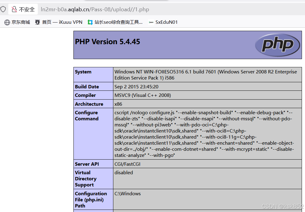This screenshot has width=305, height=212.
Task: Click the Sep 2 2015 23:45:20 value
Action: [137, 87]
